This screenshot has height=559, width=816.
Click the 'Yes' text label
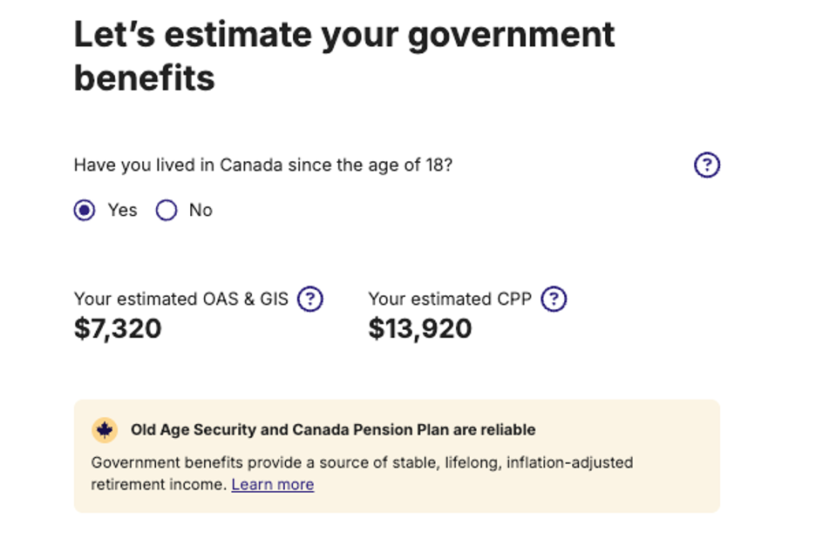tap(122, 210)
